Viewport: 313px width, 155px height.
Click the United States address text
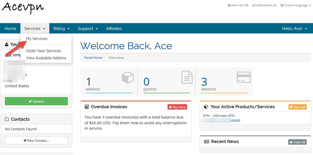point(17,86)
